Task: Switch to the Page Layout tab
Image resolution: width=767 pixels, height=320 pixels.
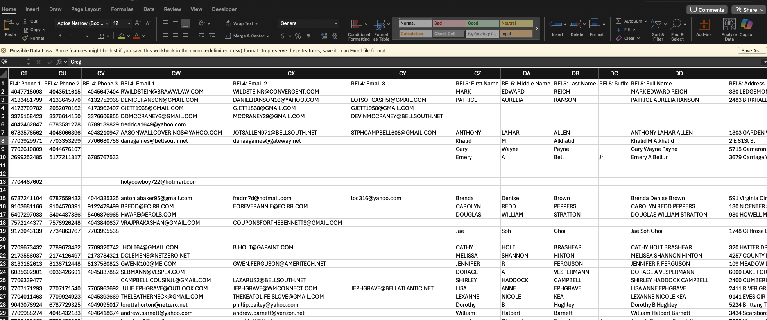Action: tap(86, 9)
